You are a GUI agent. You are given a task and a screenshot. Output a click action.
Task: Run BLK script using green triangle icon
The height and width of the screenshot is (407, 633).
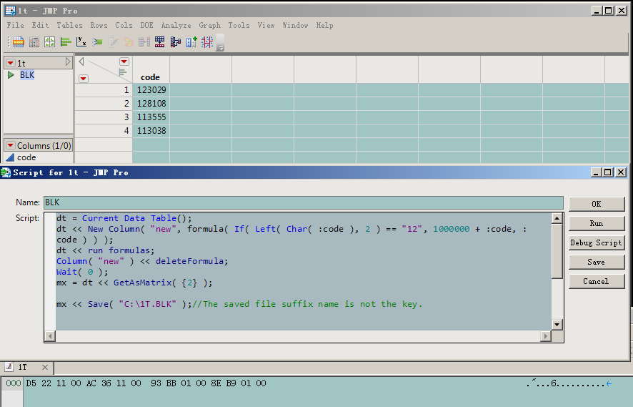point(11,75)
